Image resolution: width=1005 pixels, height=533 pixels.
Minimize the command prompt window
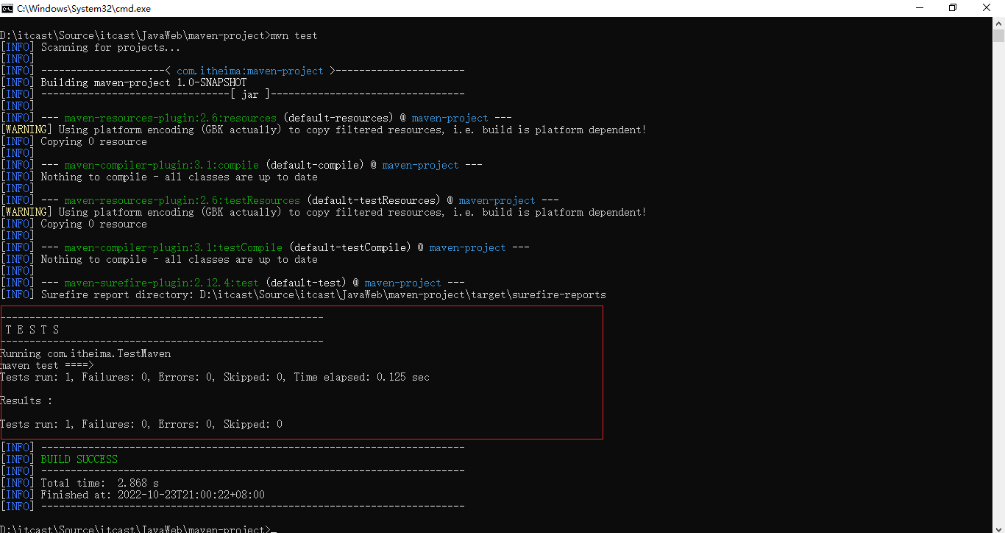click(x=919, y=8)
